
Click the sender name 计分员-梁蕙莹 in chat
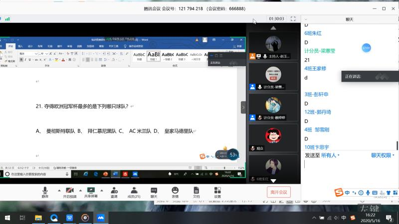(320, 51)
